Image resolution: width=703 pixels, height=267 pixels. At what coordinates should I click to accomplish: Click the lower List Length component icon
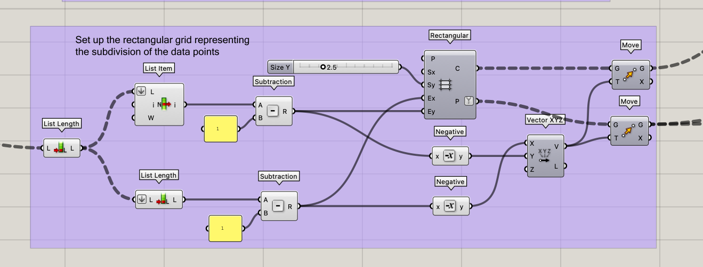[x=163, y=200]
